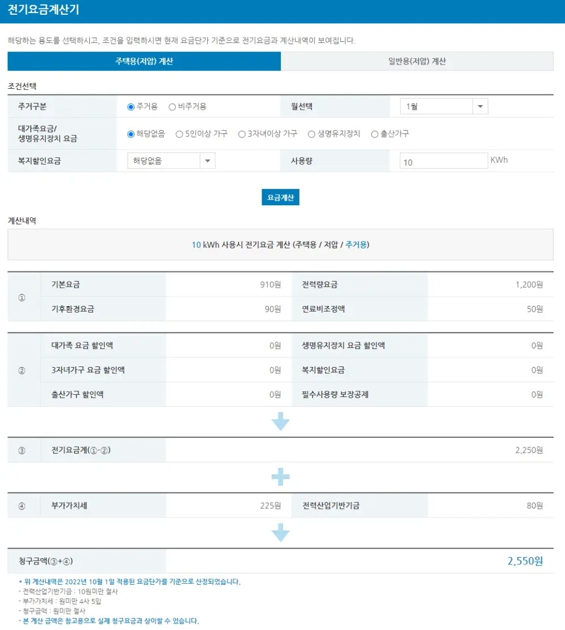Click the 사용량 usage input field

click(444, 161)
